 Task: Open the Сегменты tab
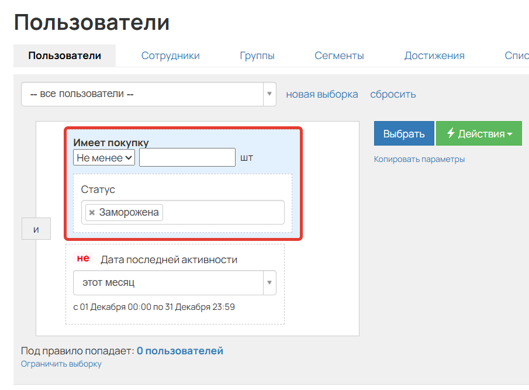[x=339, y=56]
